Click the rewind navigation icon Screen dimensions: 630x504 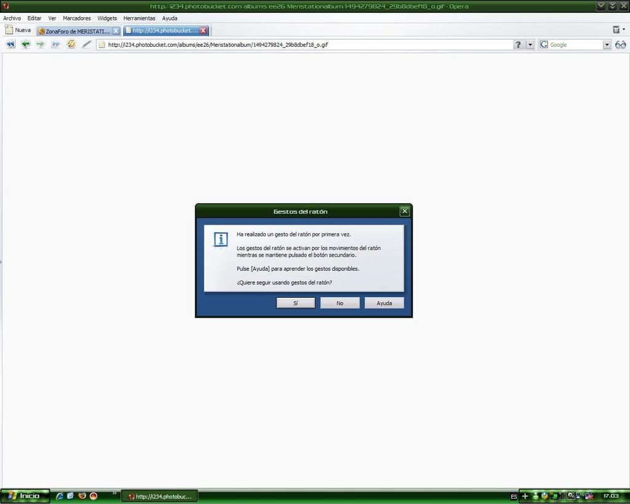click(10, 44)
